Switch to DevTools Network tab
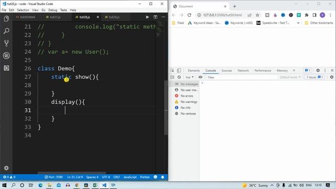This screenshot has height=189, width=336. (x=243, y=70)
